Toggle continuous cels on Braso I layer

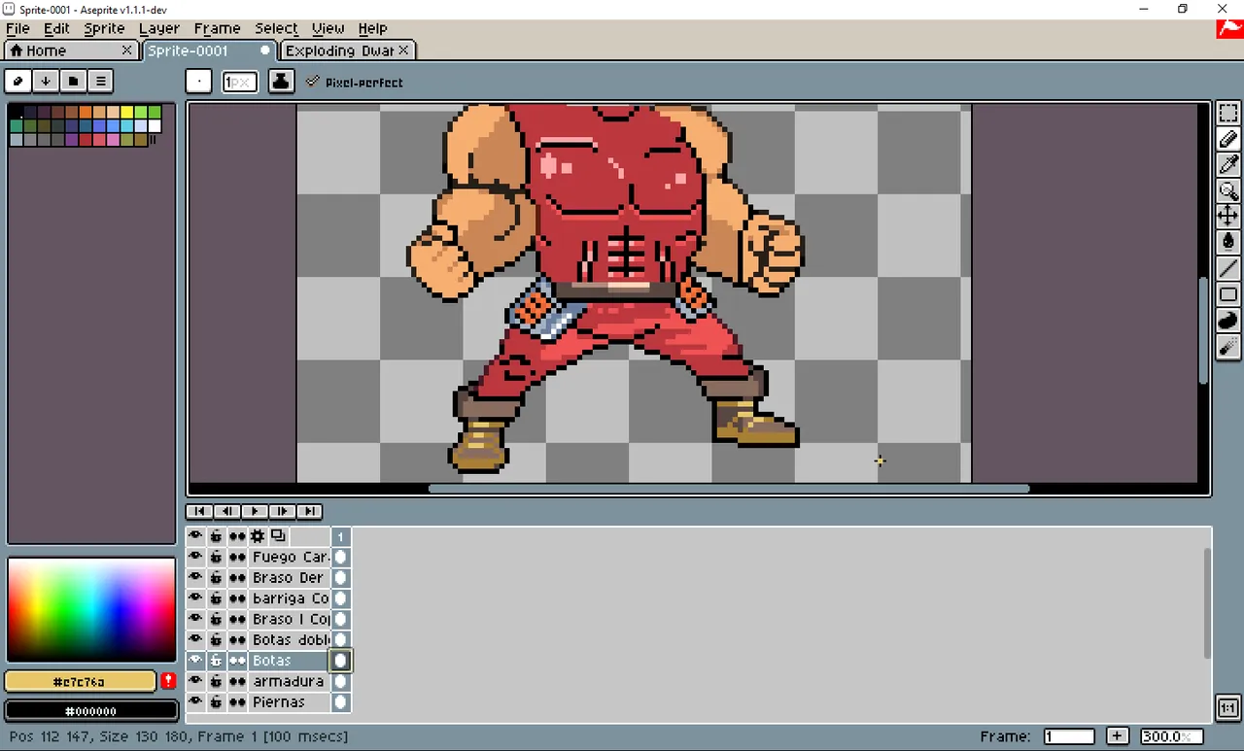(237, 619)
